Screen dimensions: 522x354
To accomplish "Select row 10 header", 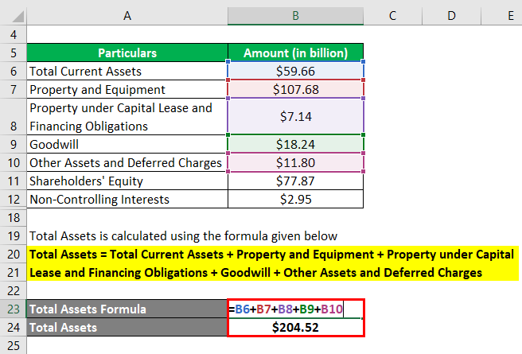I will (14, 163).
